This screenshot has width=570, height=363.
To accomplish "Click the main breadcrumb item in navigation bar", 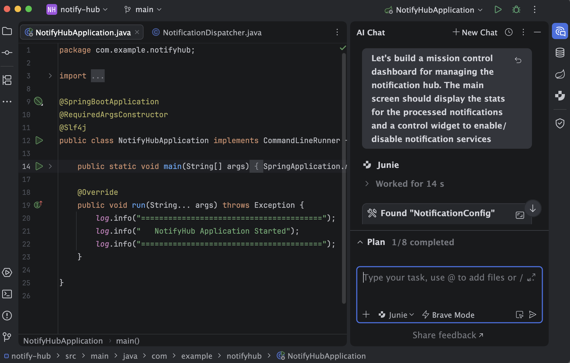I will [100, 356].
